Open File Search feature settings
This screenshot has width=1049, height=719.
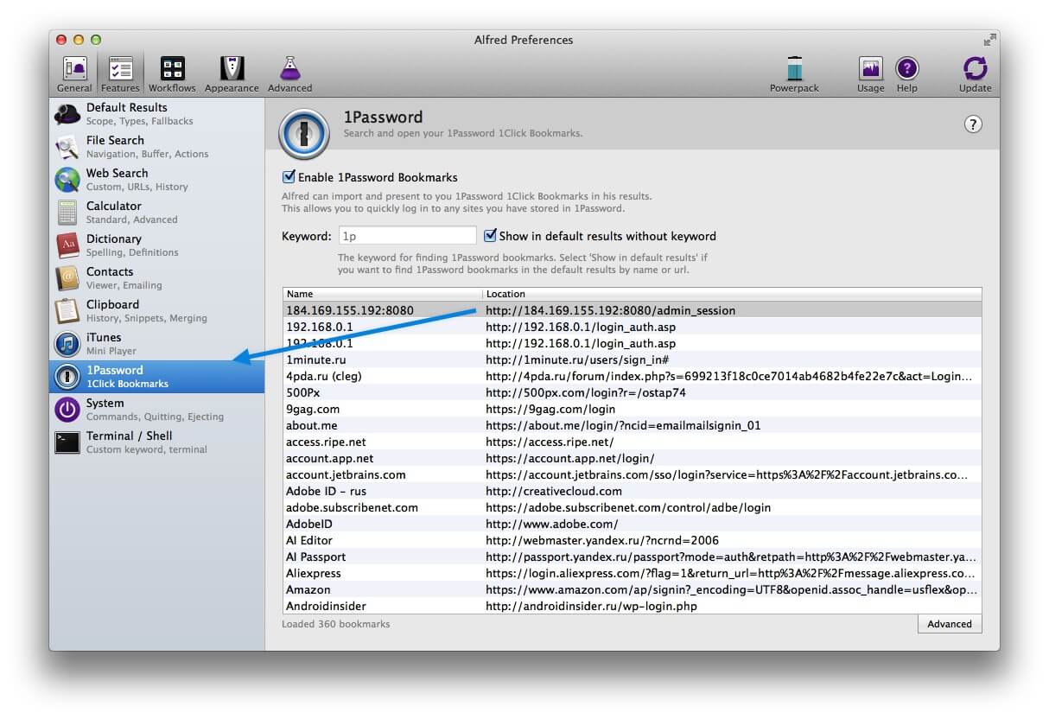156,147
